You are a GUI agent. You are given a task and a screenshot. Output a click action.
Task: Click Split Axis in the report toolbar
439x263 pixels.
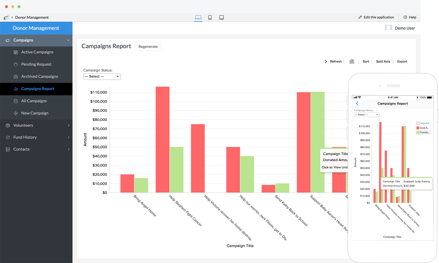point(383,62)
